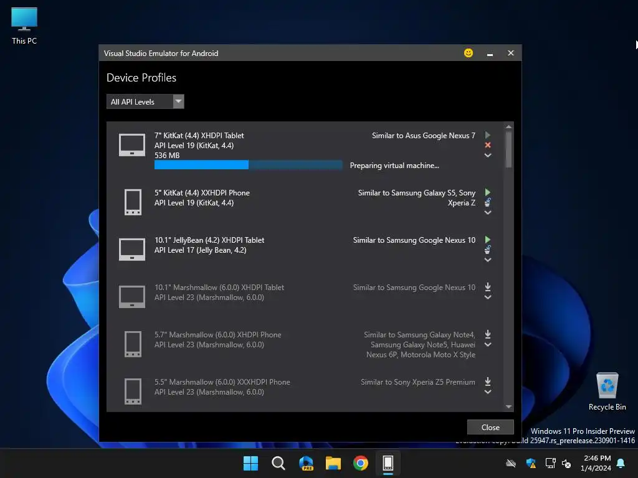
Task: Uninstall the 10.1" JellyBean XHDPI Tablet profile
Action: pyautogui.click(x=488, y=250)
